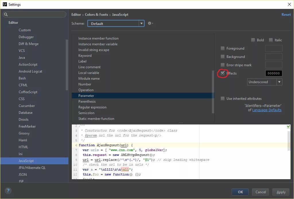Open Android Logcat color settings
294x199 pixels.
pos(30,71)
